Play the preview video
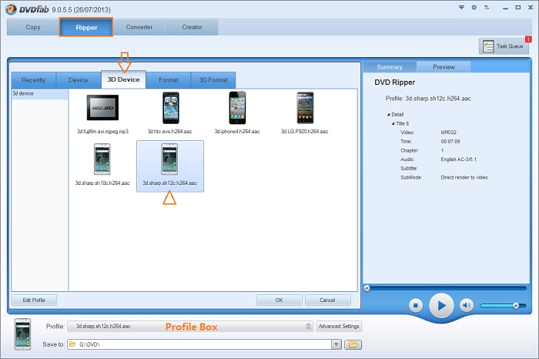The height and width of the screenshot is (359, 539). 441,305
